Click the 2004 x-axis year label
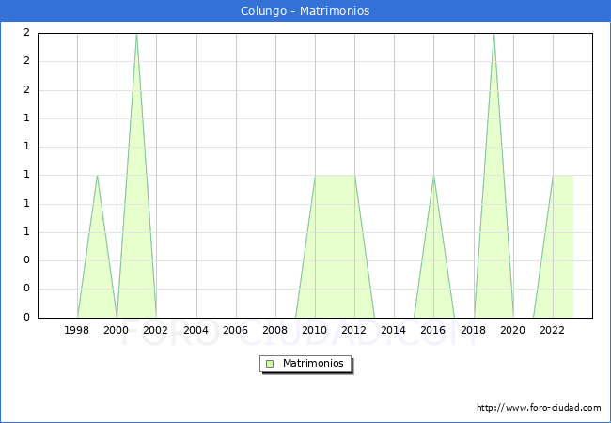Viewport: 611px width, 423px height. click(x=196, y=330)
